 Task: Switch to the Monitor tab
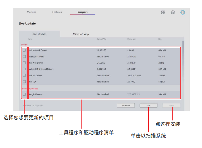(x=31, y=12)
